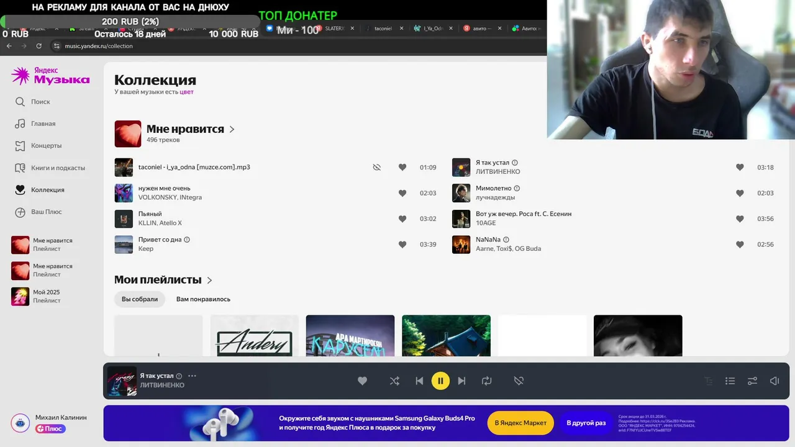Reload the browser page
This screenshot has height=447, width=795.
pos(39,46)
